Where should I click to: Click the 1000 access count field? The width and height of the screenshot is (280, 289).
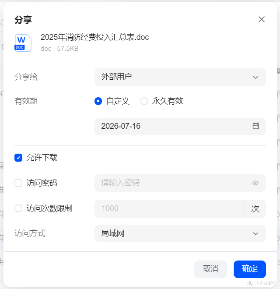click(x=170, y=209)
